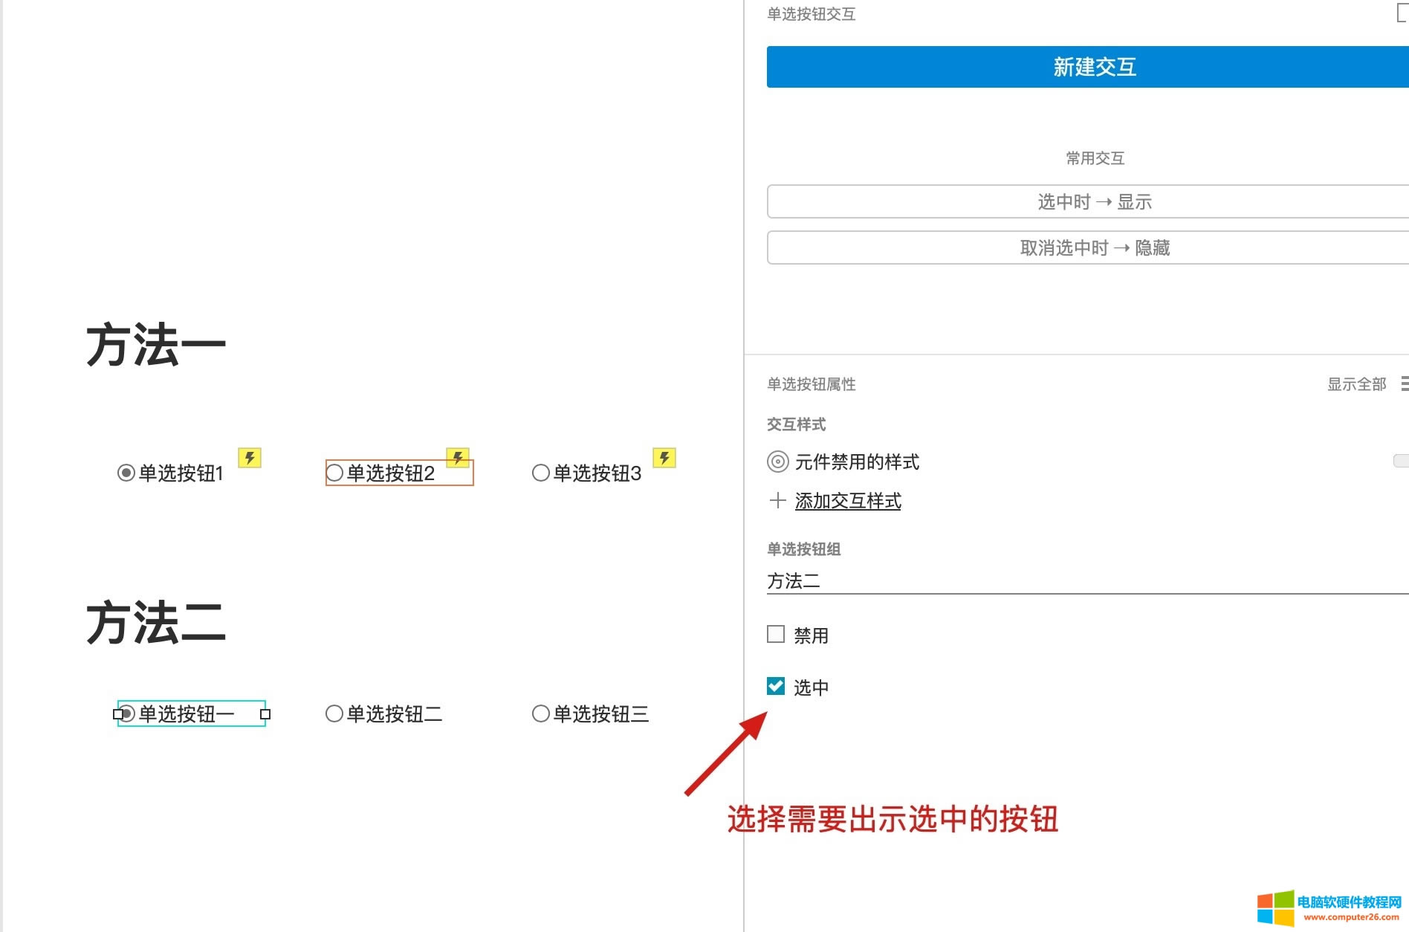Click the 交互样式 label
This screenshot has width=1409, height=932.
click(797, 424)
